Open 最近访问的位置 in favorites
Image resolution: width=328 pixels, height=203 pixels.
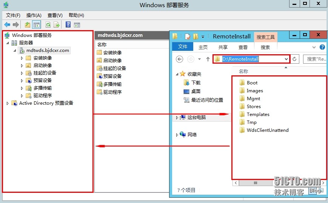(207, 100)
